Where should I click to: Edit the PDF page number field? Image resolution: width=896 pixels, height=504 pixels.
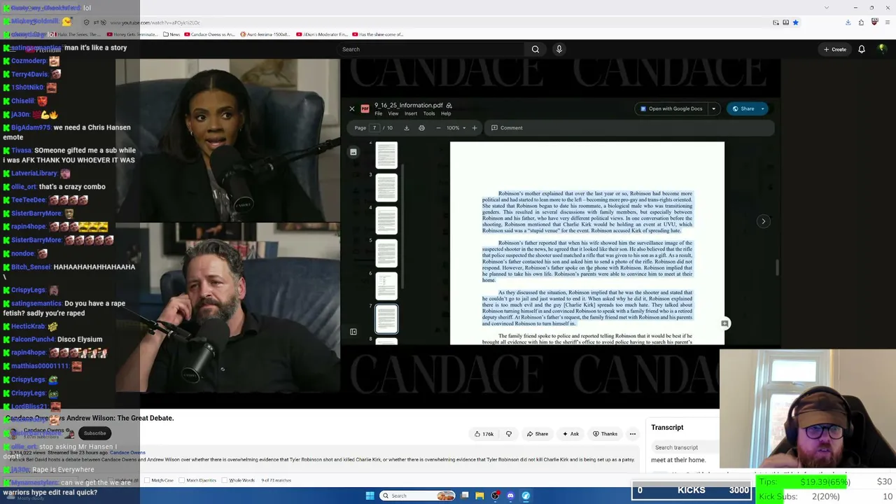[374, 128]
